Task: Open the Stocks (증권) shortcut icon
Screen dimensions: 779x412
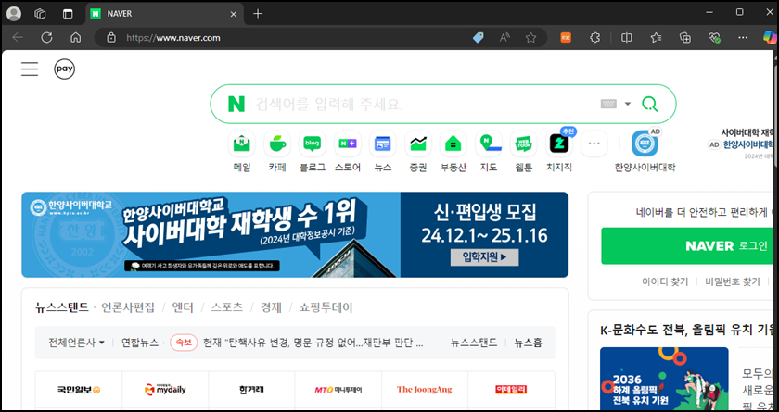Action: [x=418, y=144]
